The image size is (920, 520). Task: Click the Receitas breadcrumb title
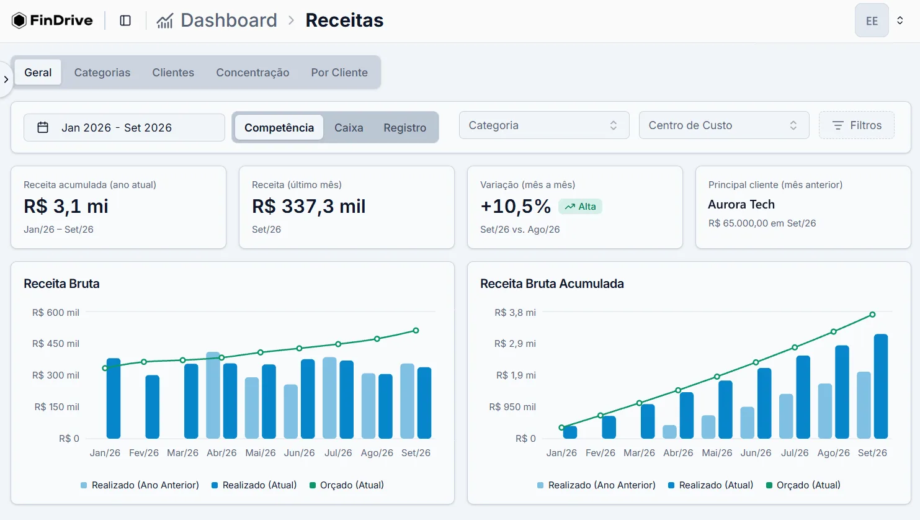coord(344,20)
